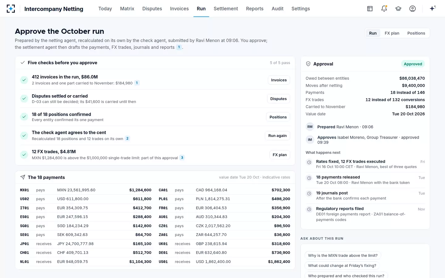This screenshot has height=278, width=445.
Task: Open footnote 2 on check agent row
Action: pos(127,139)
